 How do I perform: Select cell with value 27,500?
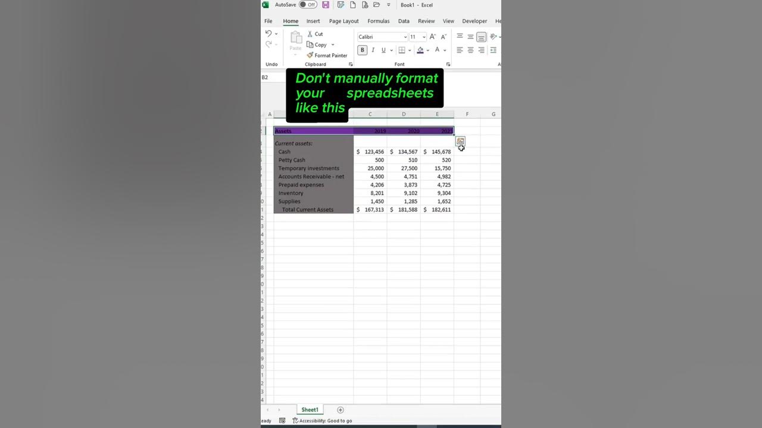pos(404,168)
